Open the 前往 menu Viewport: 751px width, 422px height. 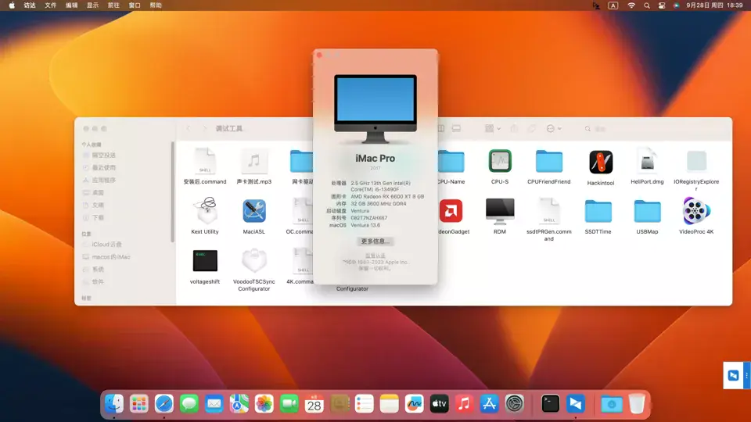click(113, 5)
